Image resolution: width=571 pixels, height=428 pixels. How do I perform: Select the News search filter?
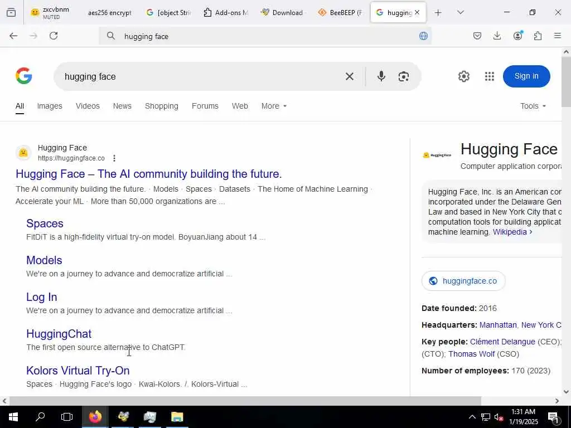coord(122,106)
